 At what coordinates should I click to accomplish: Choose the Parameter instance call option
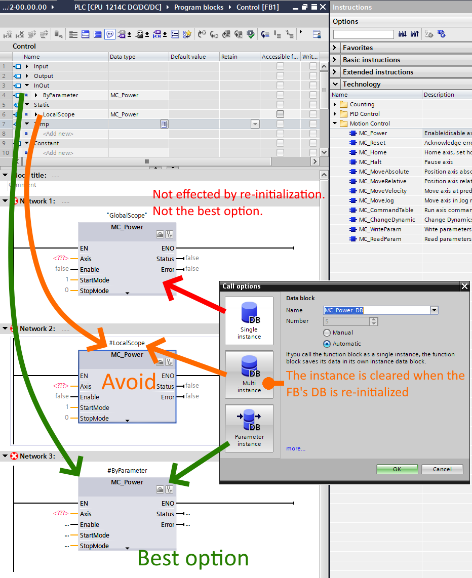pyautogui.click(x=249, y=428)
